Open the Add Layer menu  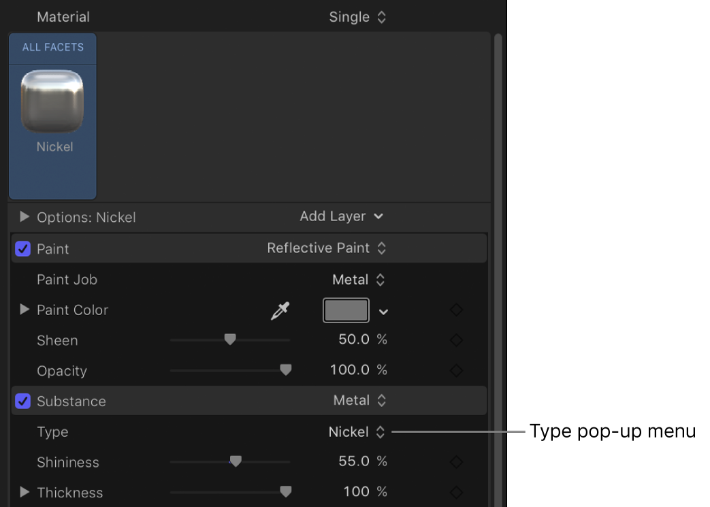(x=342, y=216)
